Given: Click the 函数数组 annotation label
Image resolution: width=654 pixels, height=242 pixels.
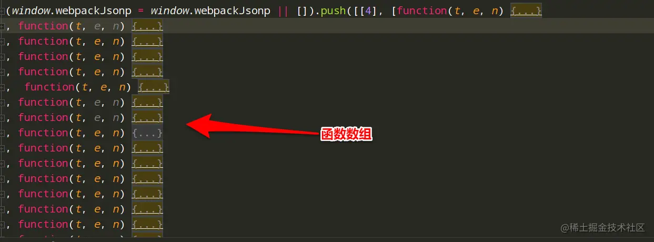Looking at the screenshot, I should click(347, 135).
